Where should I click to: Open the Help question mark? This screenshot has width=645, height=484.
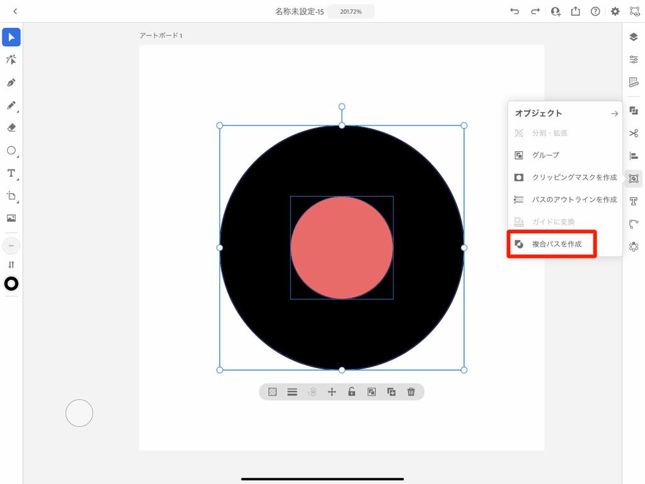pyautogui.click(x=595, y=11)
